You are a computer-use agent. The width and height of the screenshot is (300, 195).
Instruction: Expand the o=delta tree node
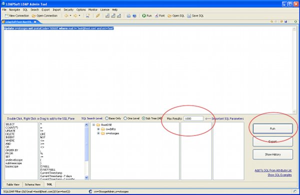pyautogui.click(x=98, y=129)
